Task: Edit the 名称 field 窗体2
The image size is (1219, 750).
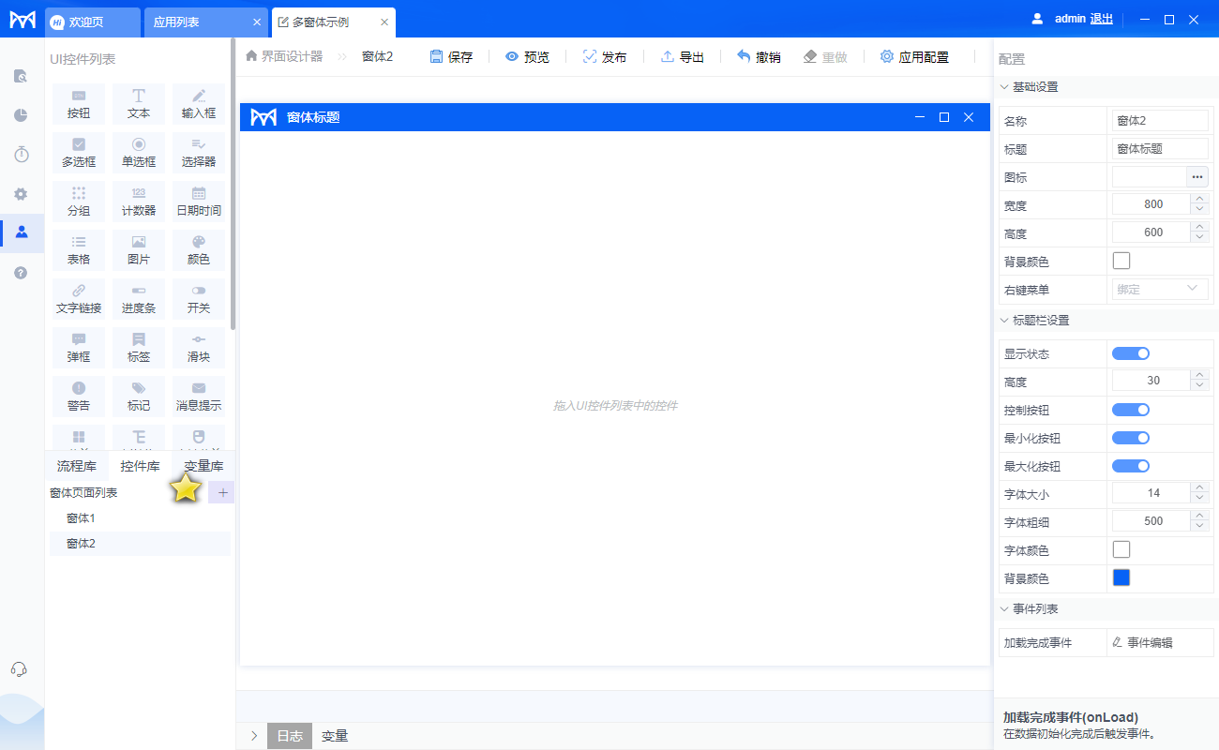Action: tap(1160, 120)
